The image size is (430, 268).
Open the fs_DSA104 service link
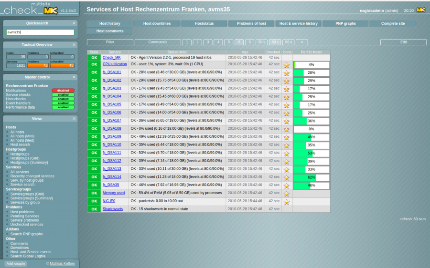tap(112, 96)
